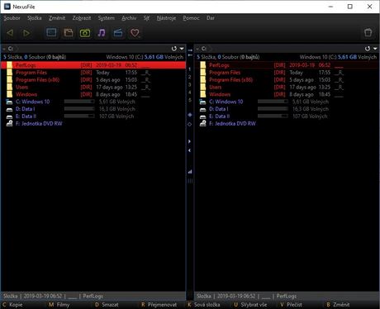This screenshot has height=309, width=380.
Task: Click the Forward arrow in the toolbar
Action: click(26, 33)
